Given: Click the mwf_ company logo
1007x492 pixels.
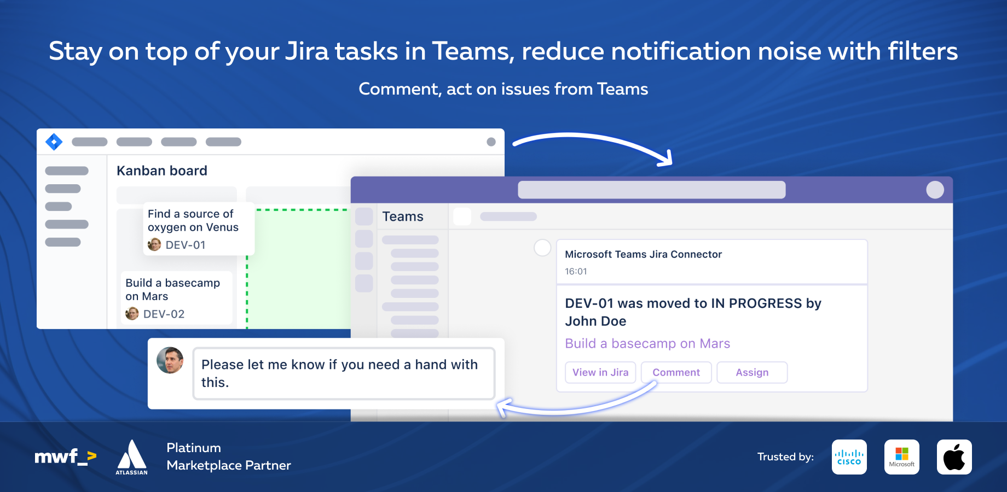Looking at the screenshot, I should click(66, 456).
